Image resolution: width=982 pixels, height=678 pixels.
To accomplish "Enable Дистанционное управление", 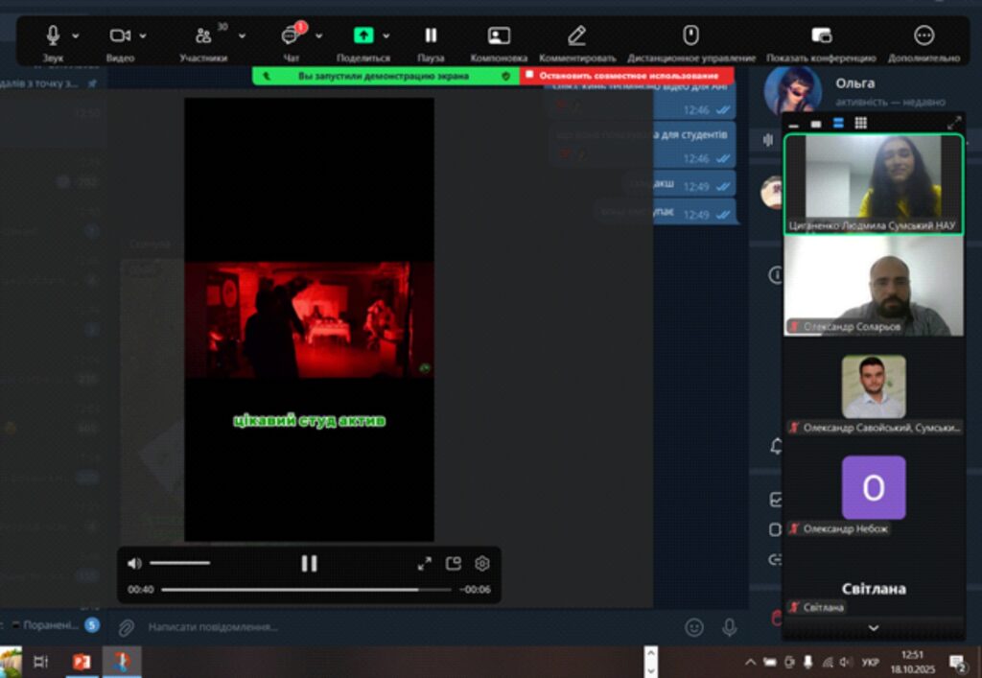I will click(x=690, y=36).
